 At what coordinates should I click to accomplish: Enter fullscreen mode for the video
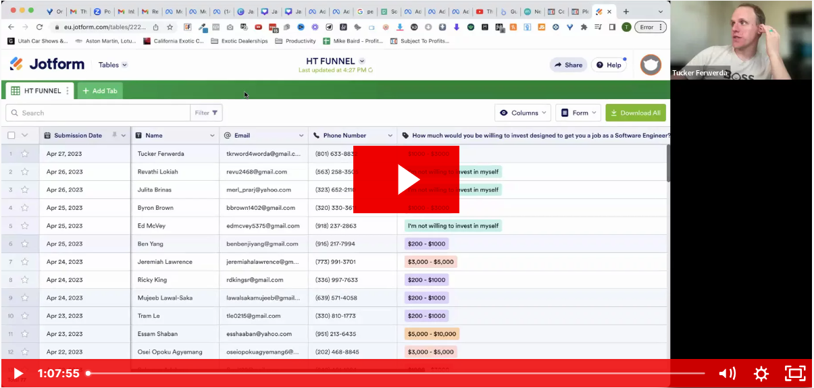(795, 373)
